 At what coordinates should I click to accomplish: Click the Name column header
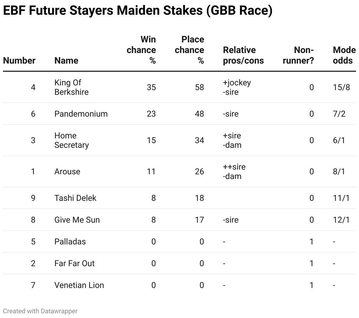(x=67, y=61)
